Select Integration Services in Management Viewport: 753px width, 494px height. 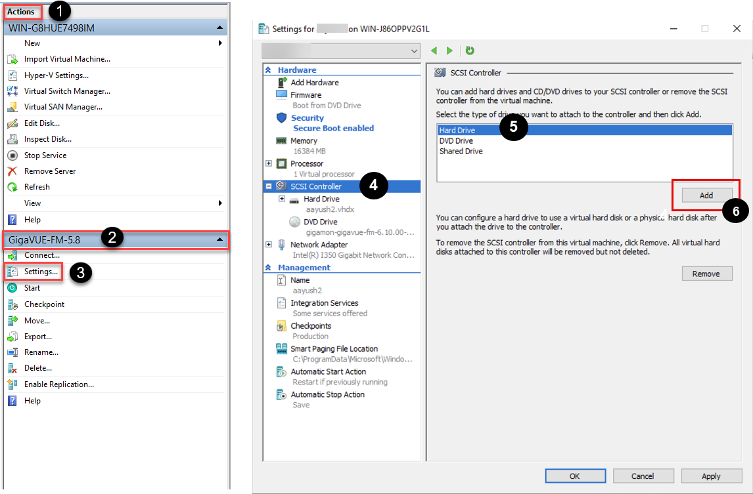pos(324,303)
